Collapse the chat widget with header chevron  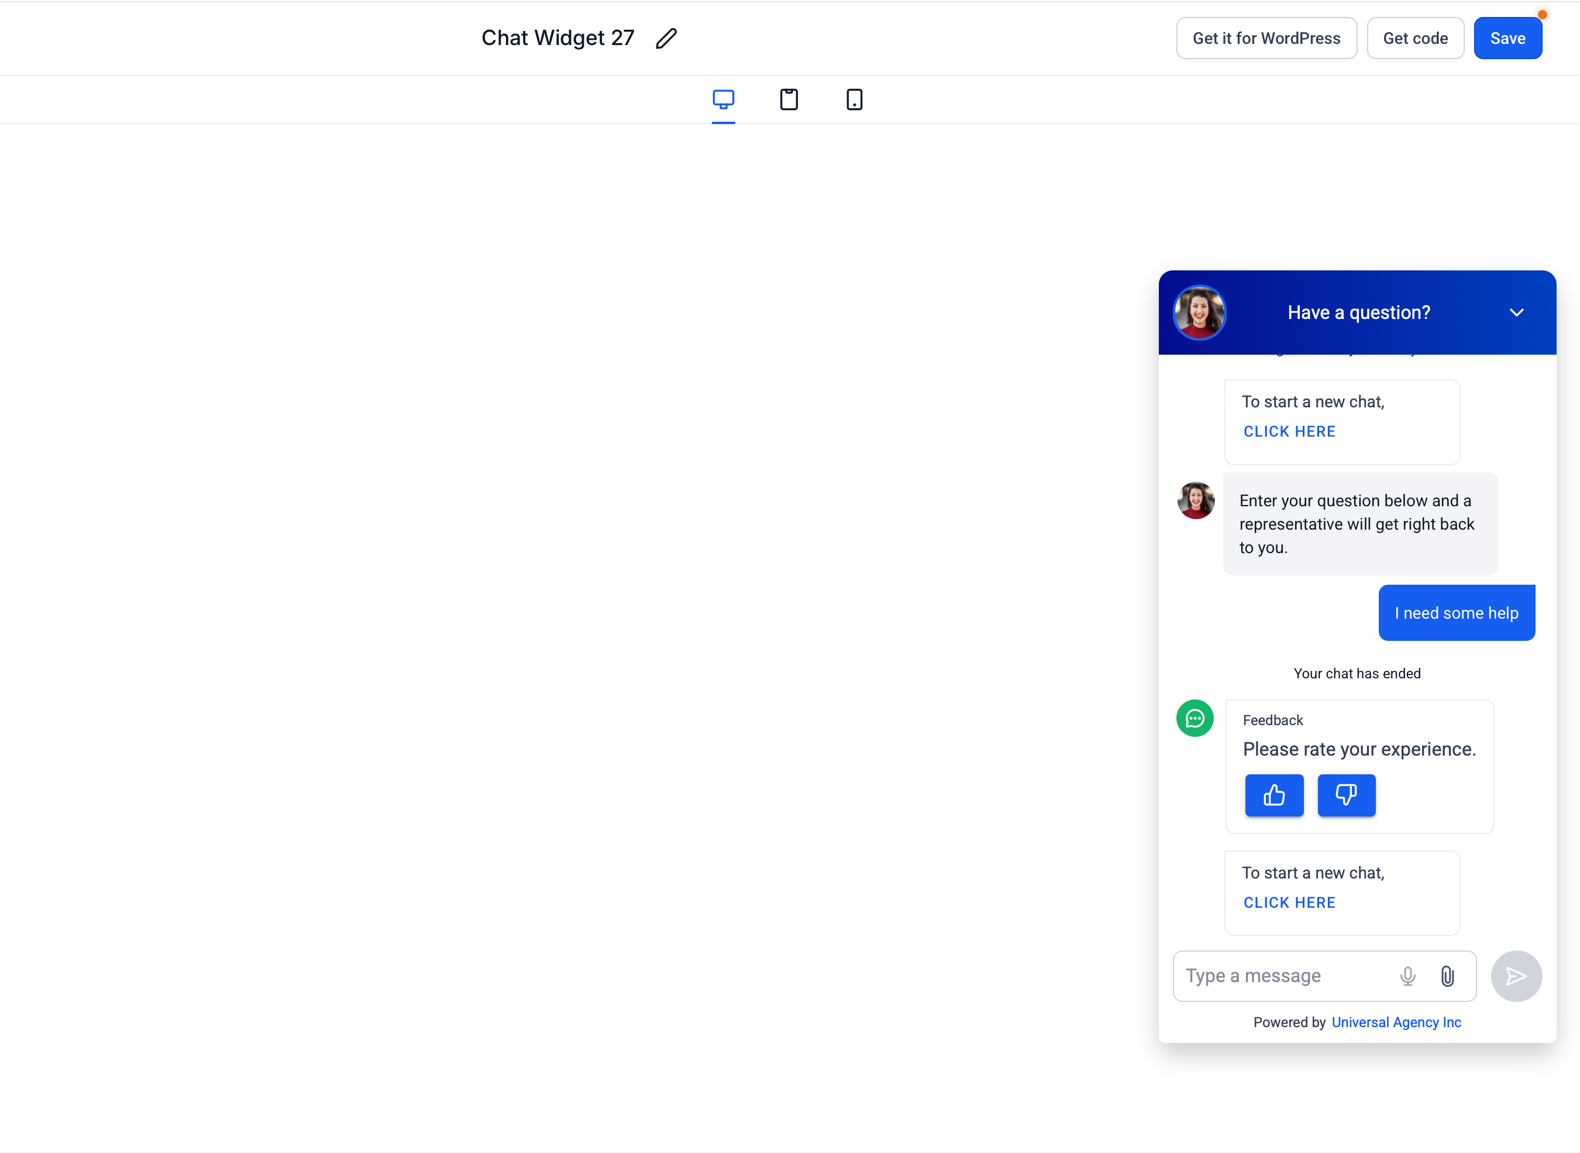coord(1516,313)
